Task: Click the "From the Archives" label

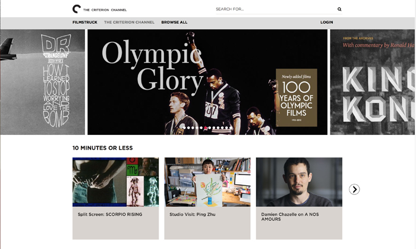Action: (x=358, y=38)
